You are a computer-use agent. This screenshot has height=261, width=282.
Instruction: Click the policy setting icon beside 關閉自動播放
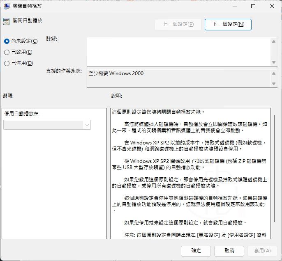(x=6, y=21)
